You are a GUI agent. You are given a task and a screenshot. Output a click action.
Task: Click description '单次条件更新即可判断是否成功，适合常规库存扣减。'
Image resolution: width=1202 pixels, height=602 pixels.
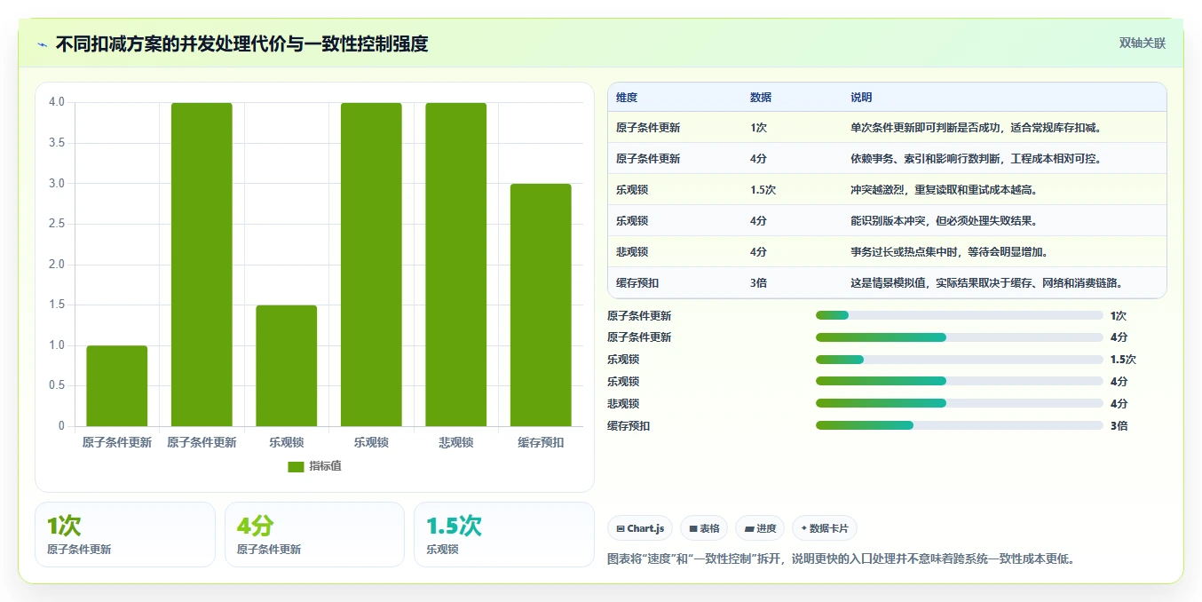[x=976, y=128]
